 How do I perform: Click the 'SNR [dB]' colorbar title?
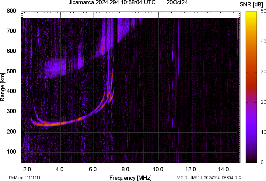tap(251, 5)
